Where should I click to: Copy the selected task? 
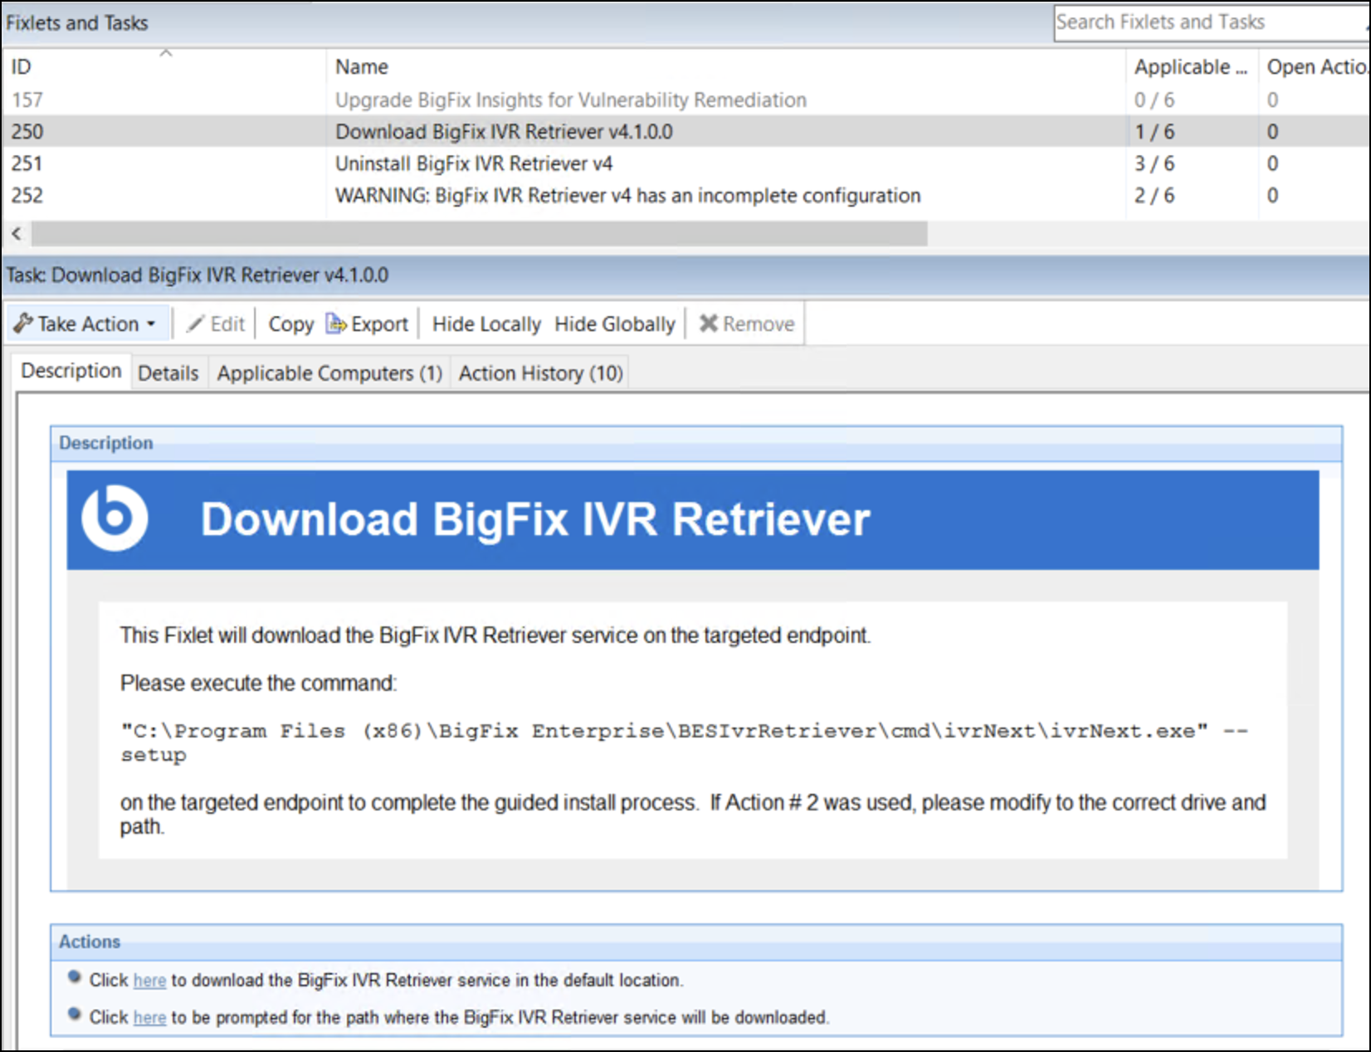pos(290,324)
